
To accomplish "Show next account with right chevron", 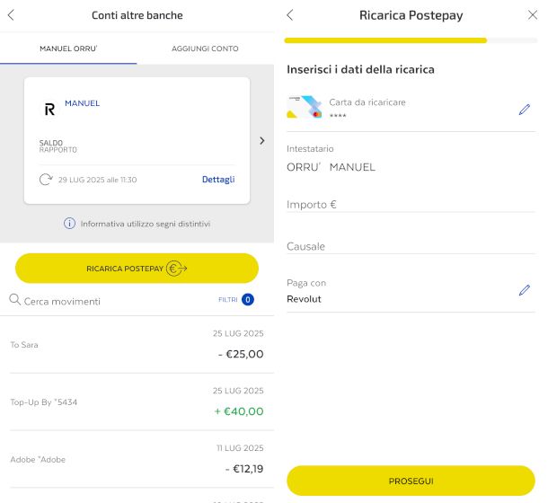I will (262, 140).
